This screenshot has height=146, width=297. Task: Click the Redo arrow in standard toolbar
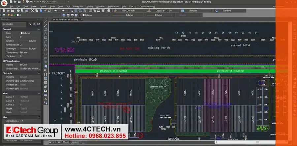[63, 11]
